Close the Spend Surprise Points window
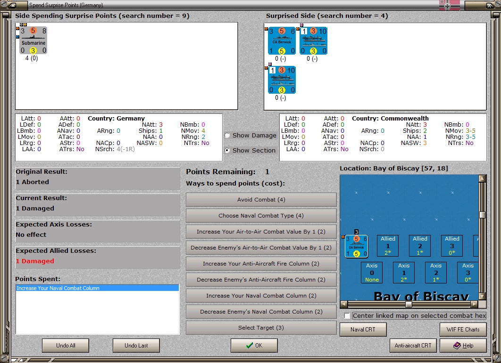Viewport: 501px width, 363px height. (490, 5)
